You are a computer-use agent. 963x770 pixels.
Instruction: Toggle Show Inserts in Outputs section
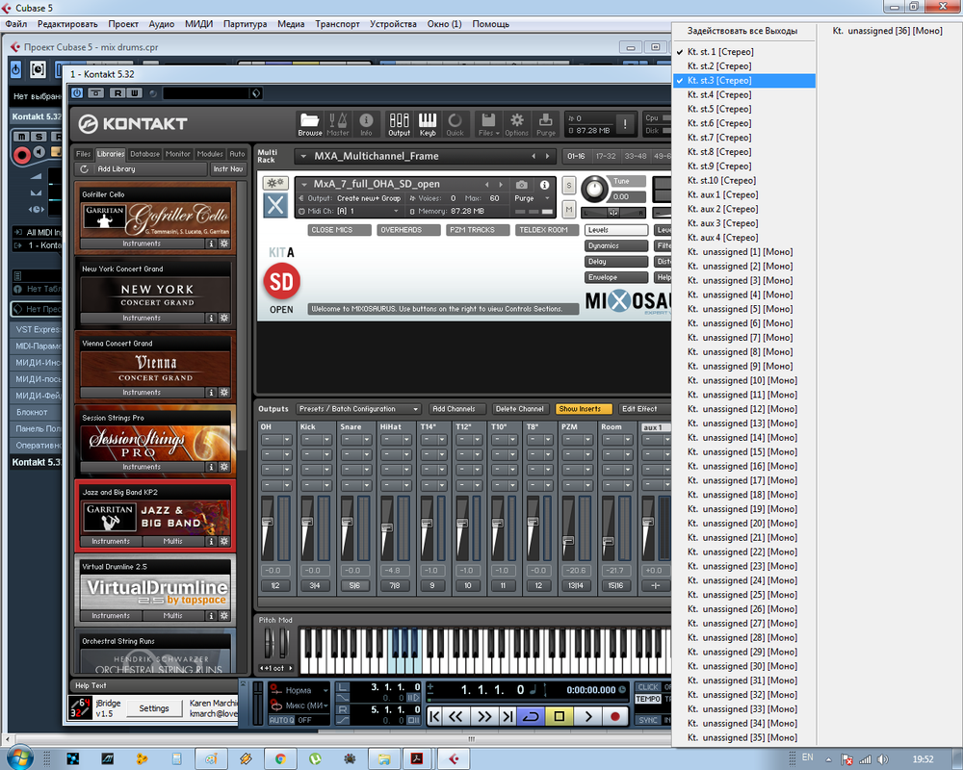(x=584, y=409)
